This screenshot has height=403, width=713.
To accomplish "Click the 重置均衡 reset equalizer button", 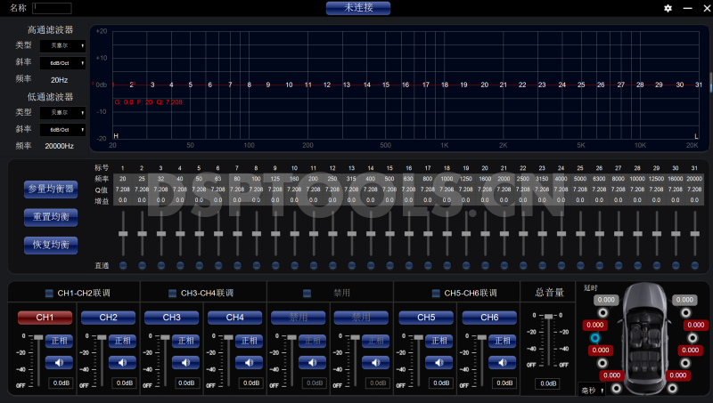I will (x=51, y=216).
